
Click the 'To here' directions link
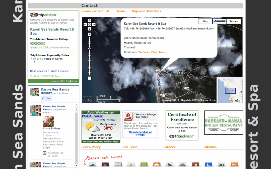[144, 52]
